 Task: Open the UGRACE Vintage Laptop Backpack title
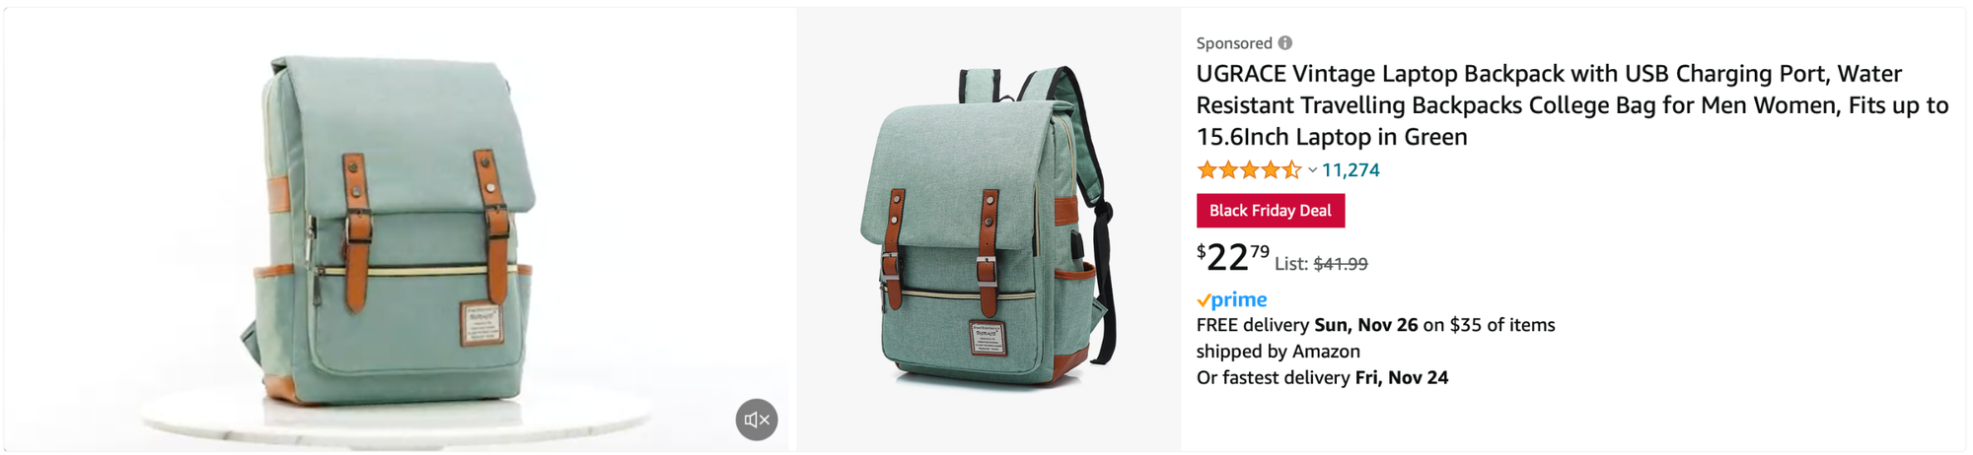click(x=1572, y=105)
